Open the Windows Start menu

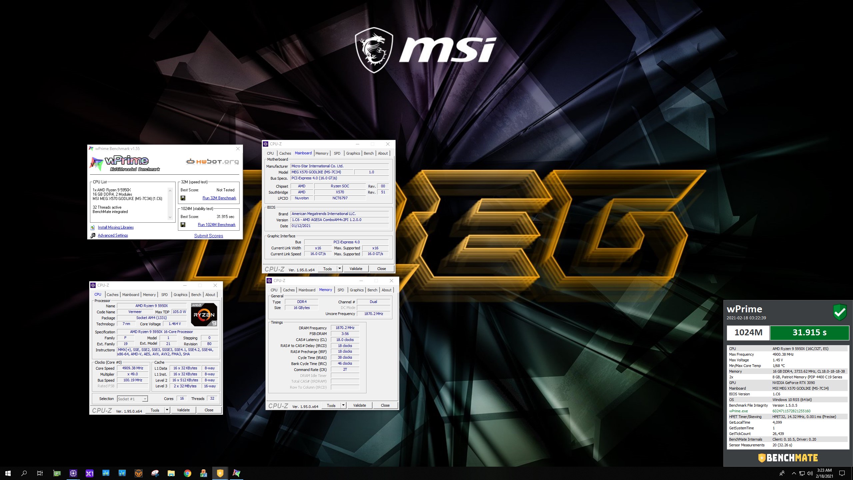[8, 473]
